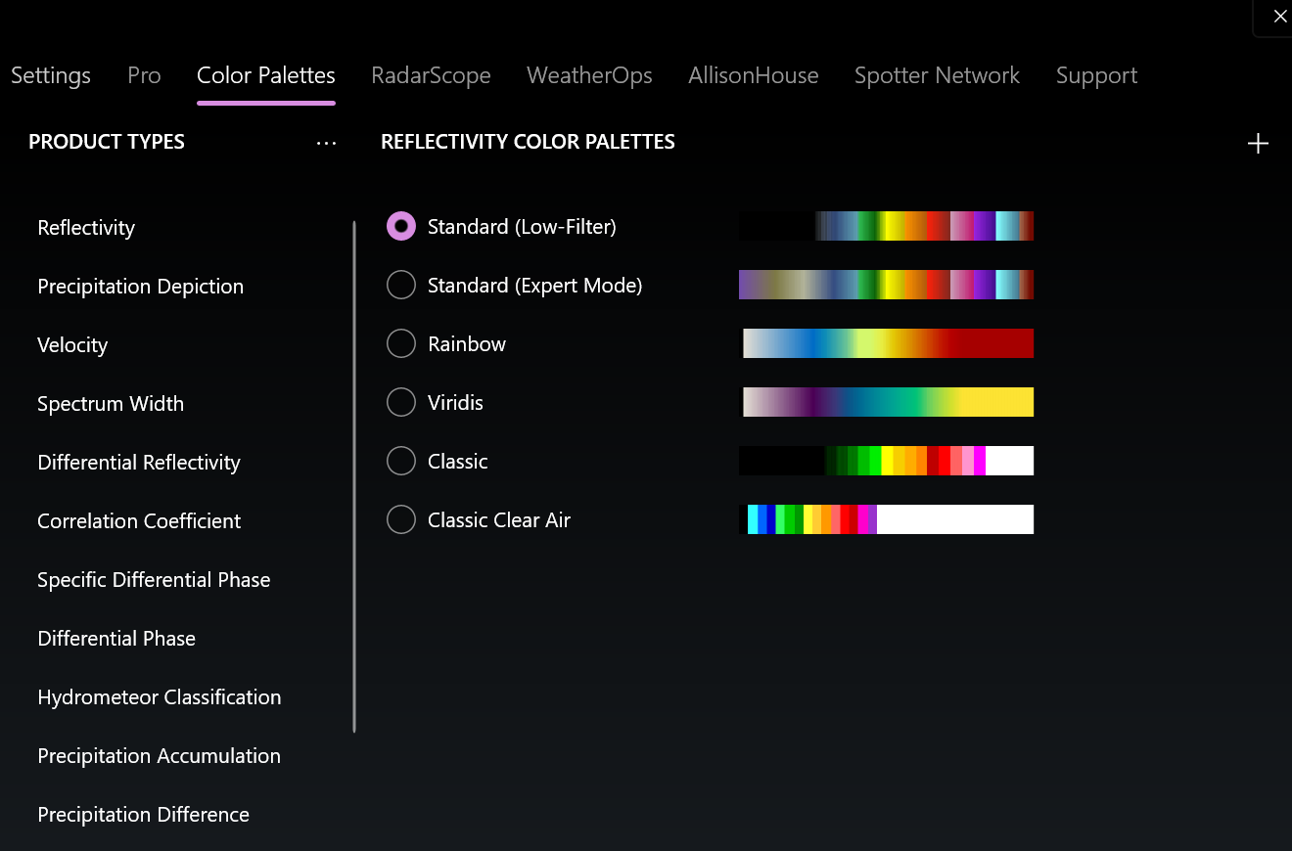The width and height of the screenshot is (1292, 851).
Task: Click the Rainbow gradient preview
Action: (x=886, y=343)
